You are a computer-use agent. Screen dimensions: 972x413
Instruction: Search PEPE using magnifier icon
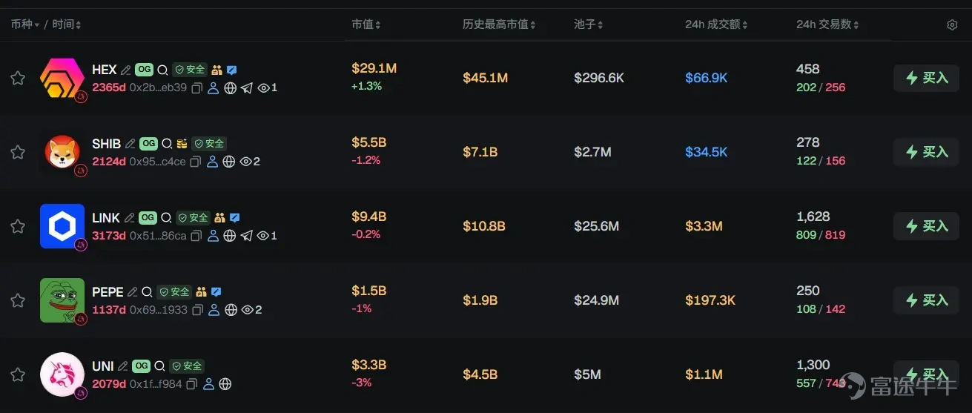(x=148, y=292)
